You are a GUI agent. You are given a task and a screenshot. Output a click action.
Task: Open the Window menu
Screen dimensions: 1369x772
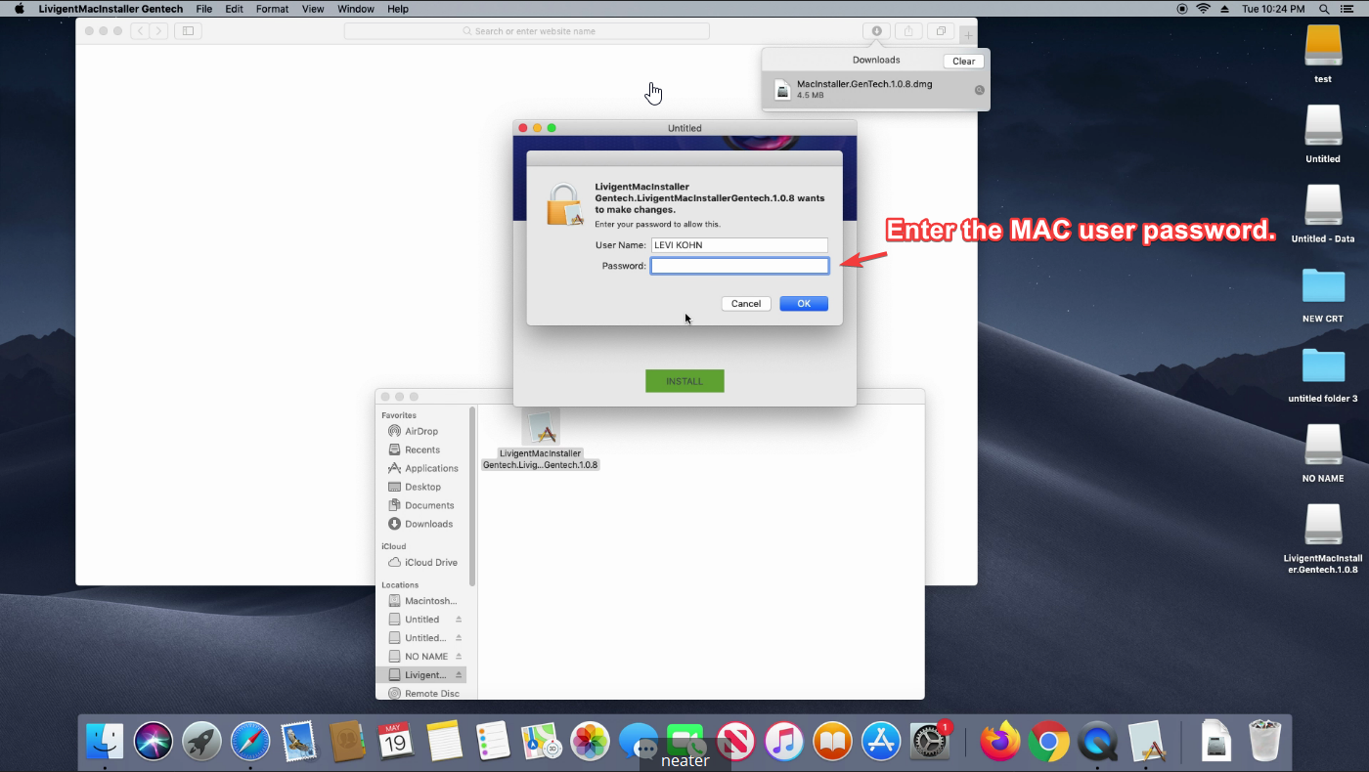click(356, 9)
